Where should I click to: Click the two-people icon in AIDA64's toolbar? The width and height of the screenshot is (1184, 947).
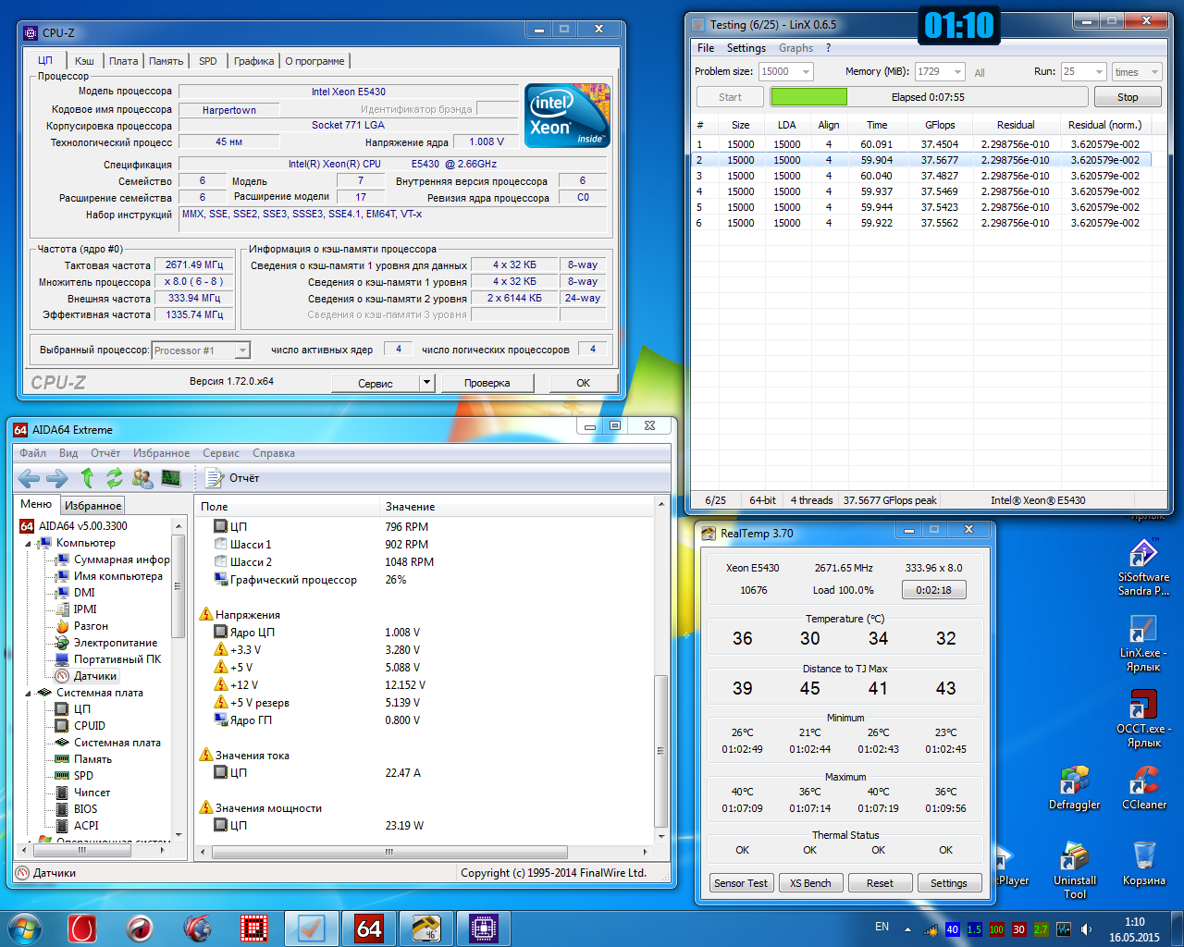coord(142,478)
